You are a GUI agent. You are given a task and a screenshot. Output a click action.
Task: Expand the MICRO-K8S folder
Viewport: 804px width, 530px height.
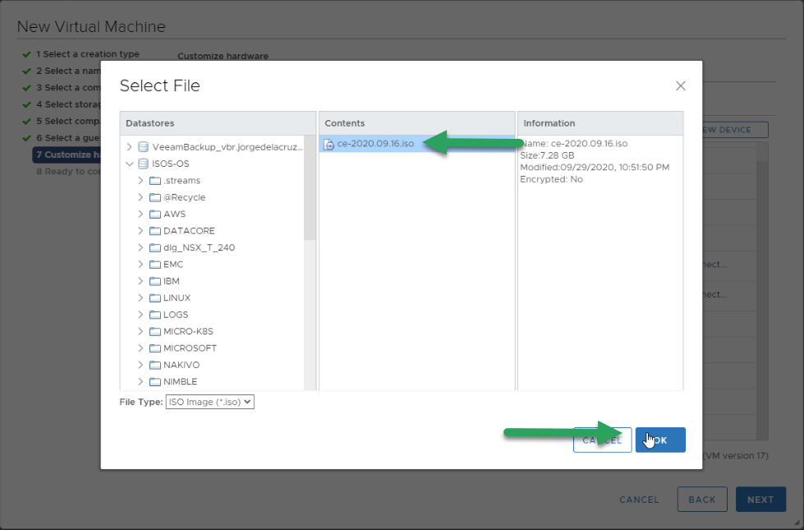(140, 331)
